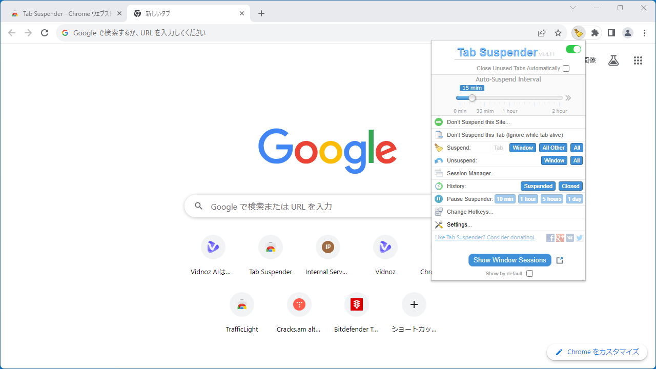Click the Change Hotkeys keyboard icon

pyautogui.click(x=439, y=212)
